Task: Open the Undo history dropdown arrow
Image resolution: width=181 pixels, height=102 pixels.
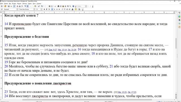Action: point(44,6)
